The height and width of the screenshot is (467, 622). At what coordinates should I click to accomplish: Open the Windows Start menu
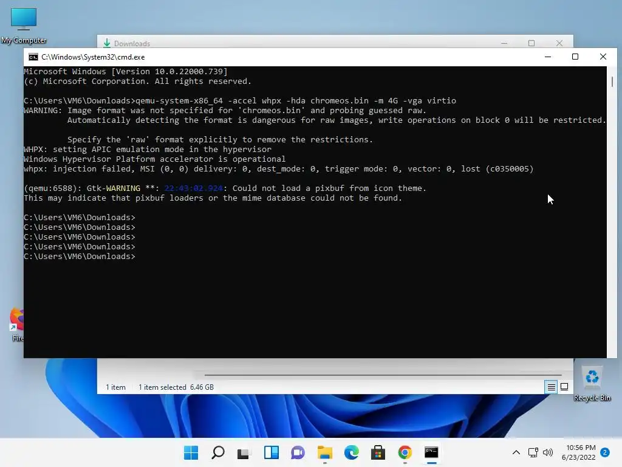(191, 452)
